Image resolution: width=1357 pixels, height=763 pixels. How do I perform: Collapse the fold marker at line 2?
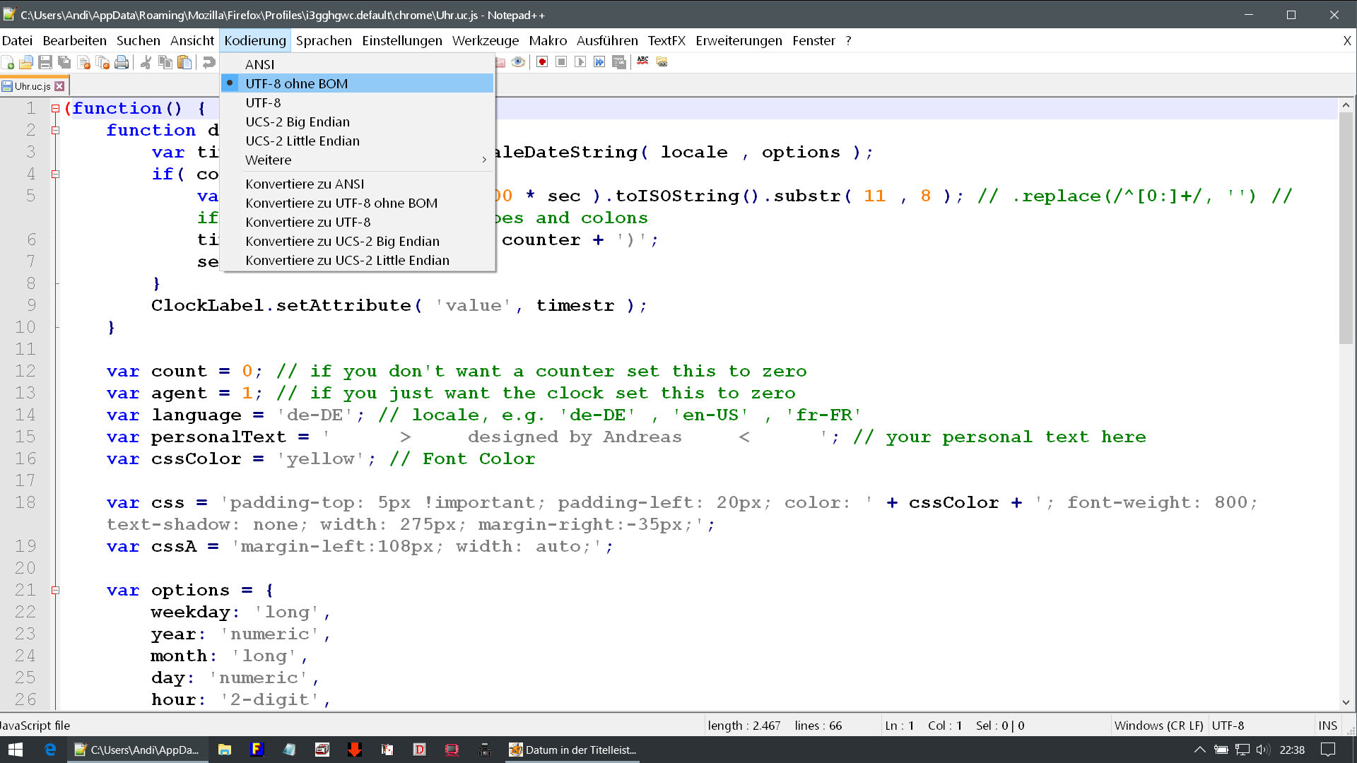55,130
